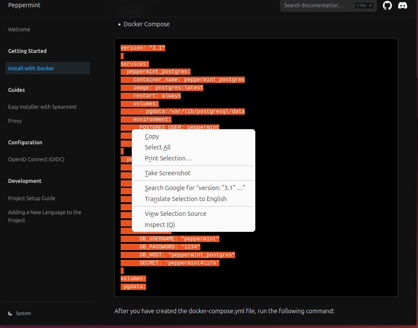Open the System theme switcher
Screen dimensions: 418x328
tap(19, 313)
